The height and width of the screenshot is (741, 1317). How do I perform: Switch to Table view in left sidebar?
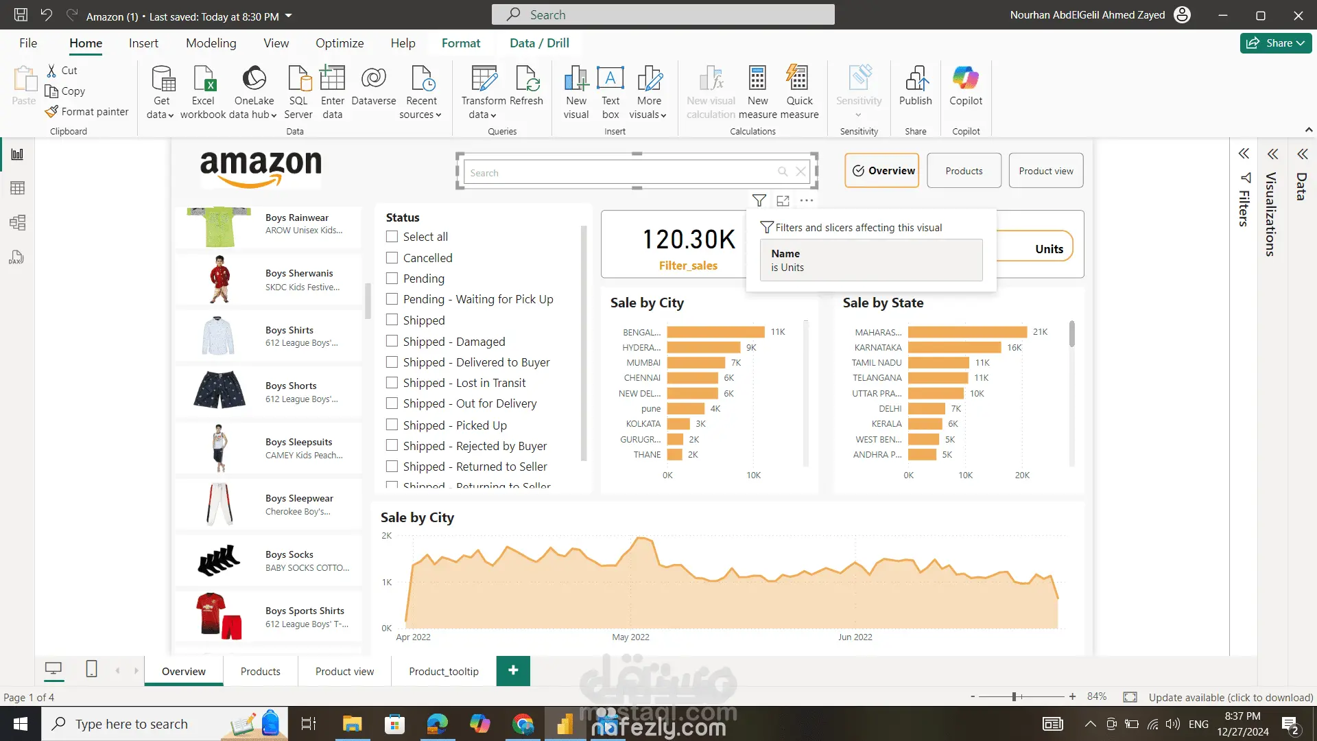pos(17,188)
